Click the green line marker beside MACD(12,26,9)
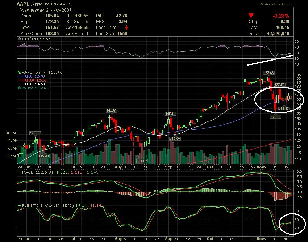 (x=19, y=172)
